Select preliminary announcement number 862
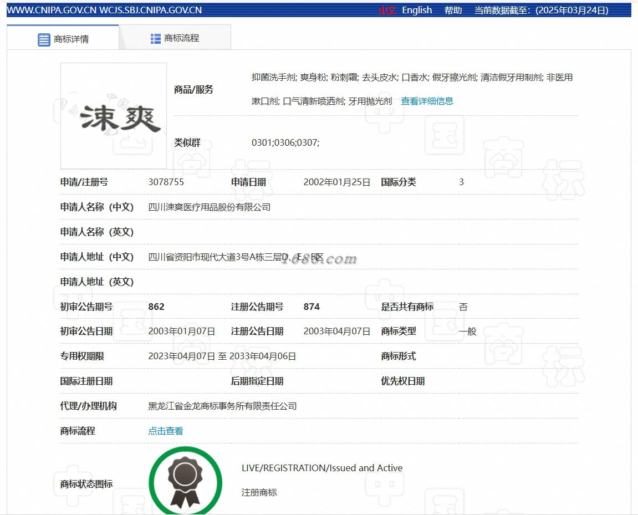The height and width of the screenshot is (515, 638). click(x=156, y=307)
